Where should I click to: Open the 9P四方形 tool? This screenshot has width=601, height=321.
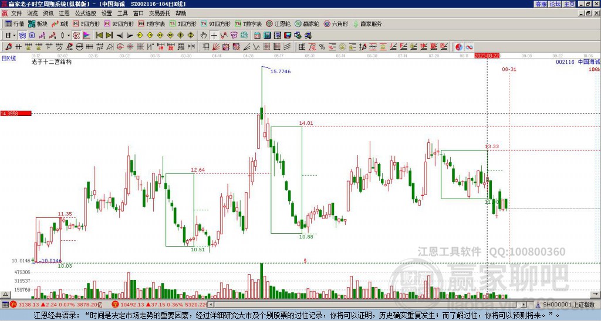click(x=119, y=23)
